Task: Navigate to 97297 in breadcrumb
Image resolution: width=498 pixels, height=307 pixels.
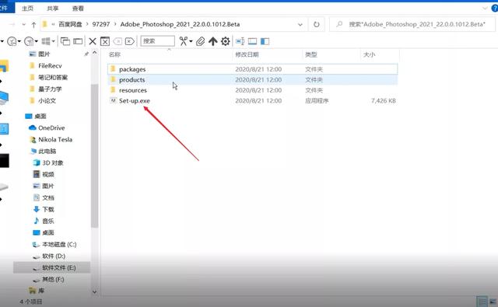Action: [x=101, y=24]
